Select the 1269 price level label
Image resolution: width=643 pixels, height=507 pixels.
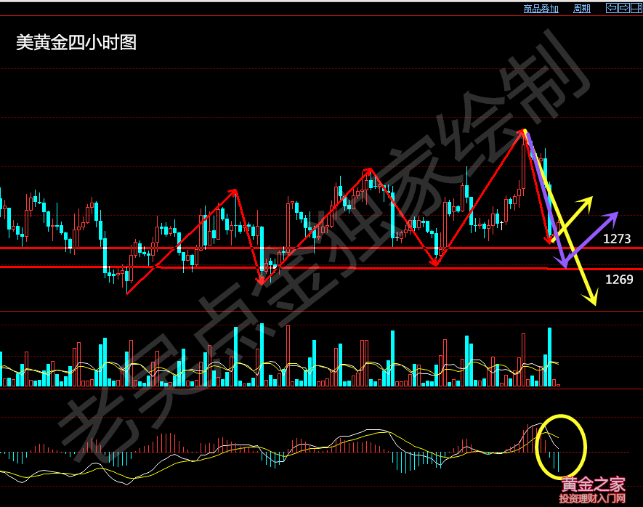[619, 279]
